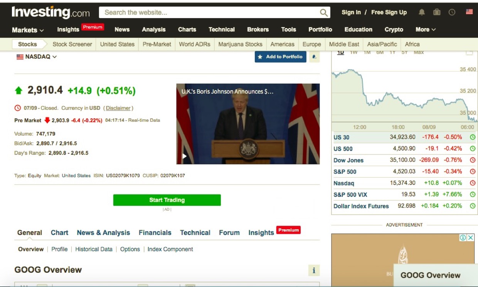The height and width of the screenshot is (287, 478).
Task: Open the Dollar Index Futures link
Action: 361,206
